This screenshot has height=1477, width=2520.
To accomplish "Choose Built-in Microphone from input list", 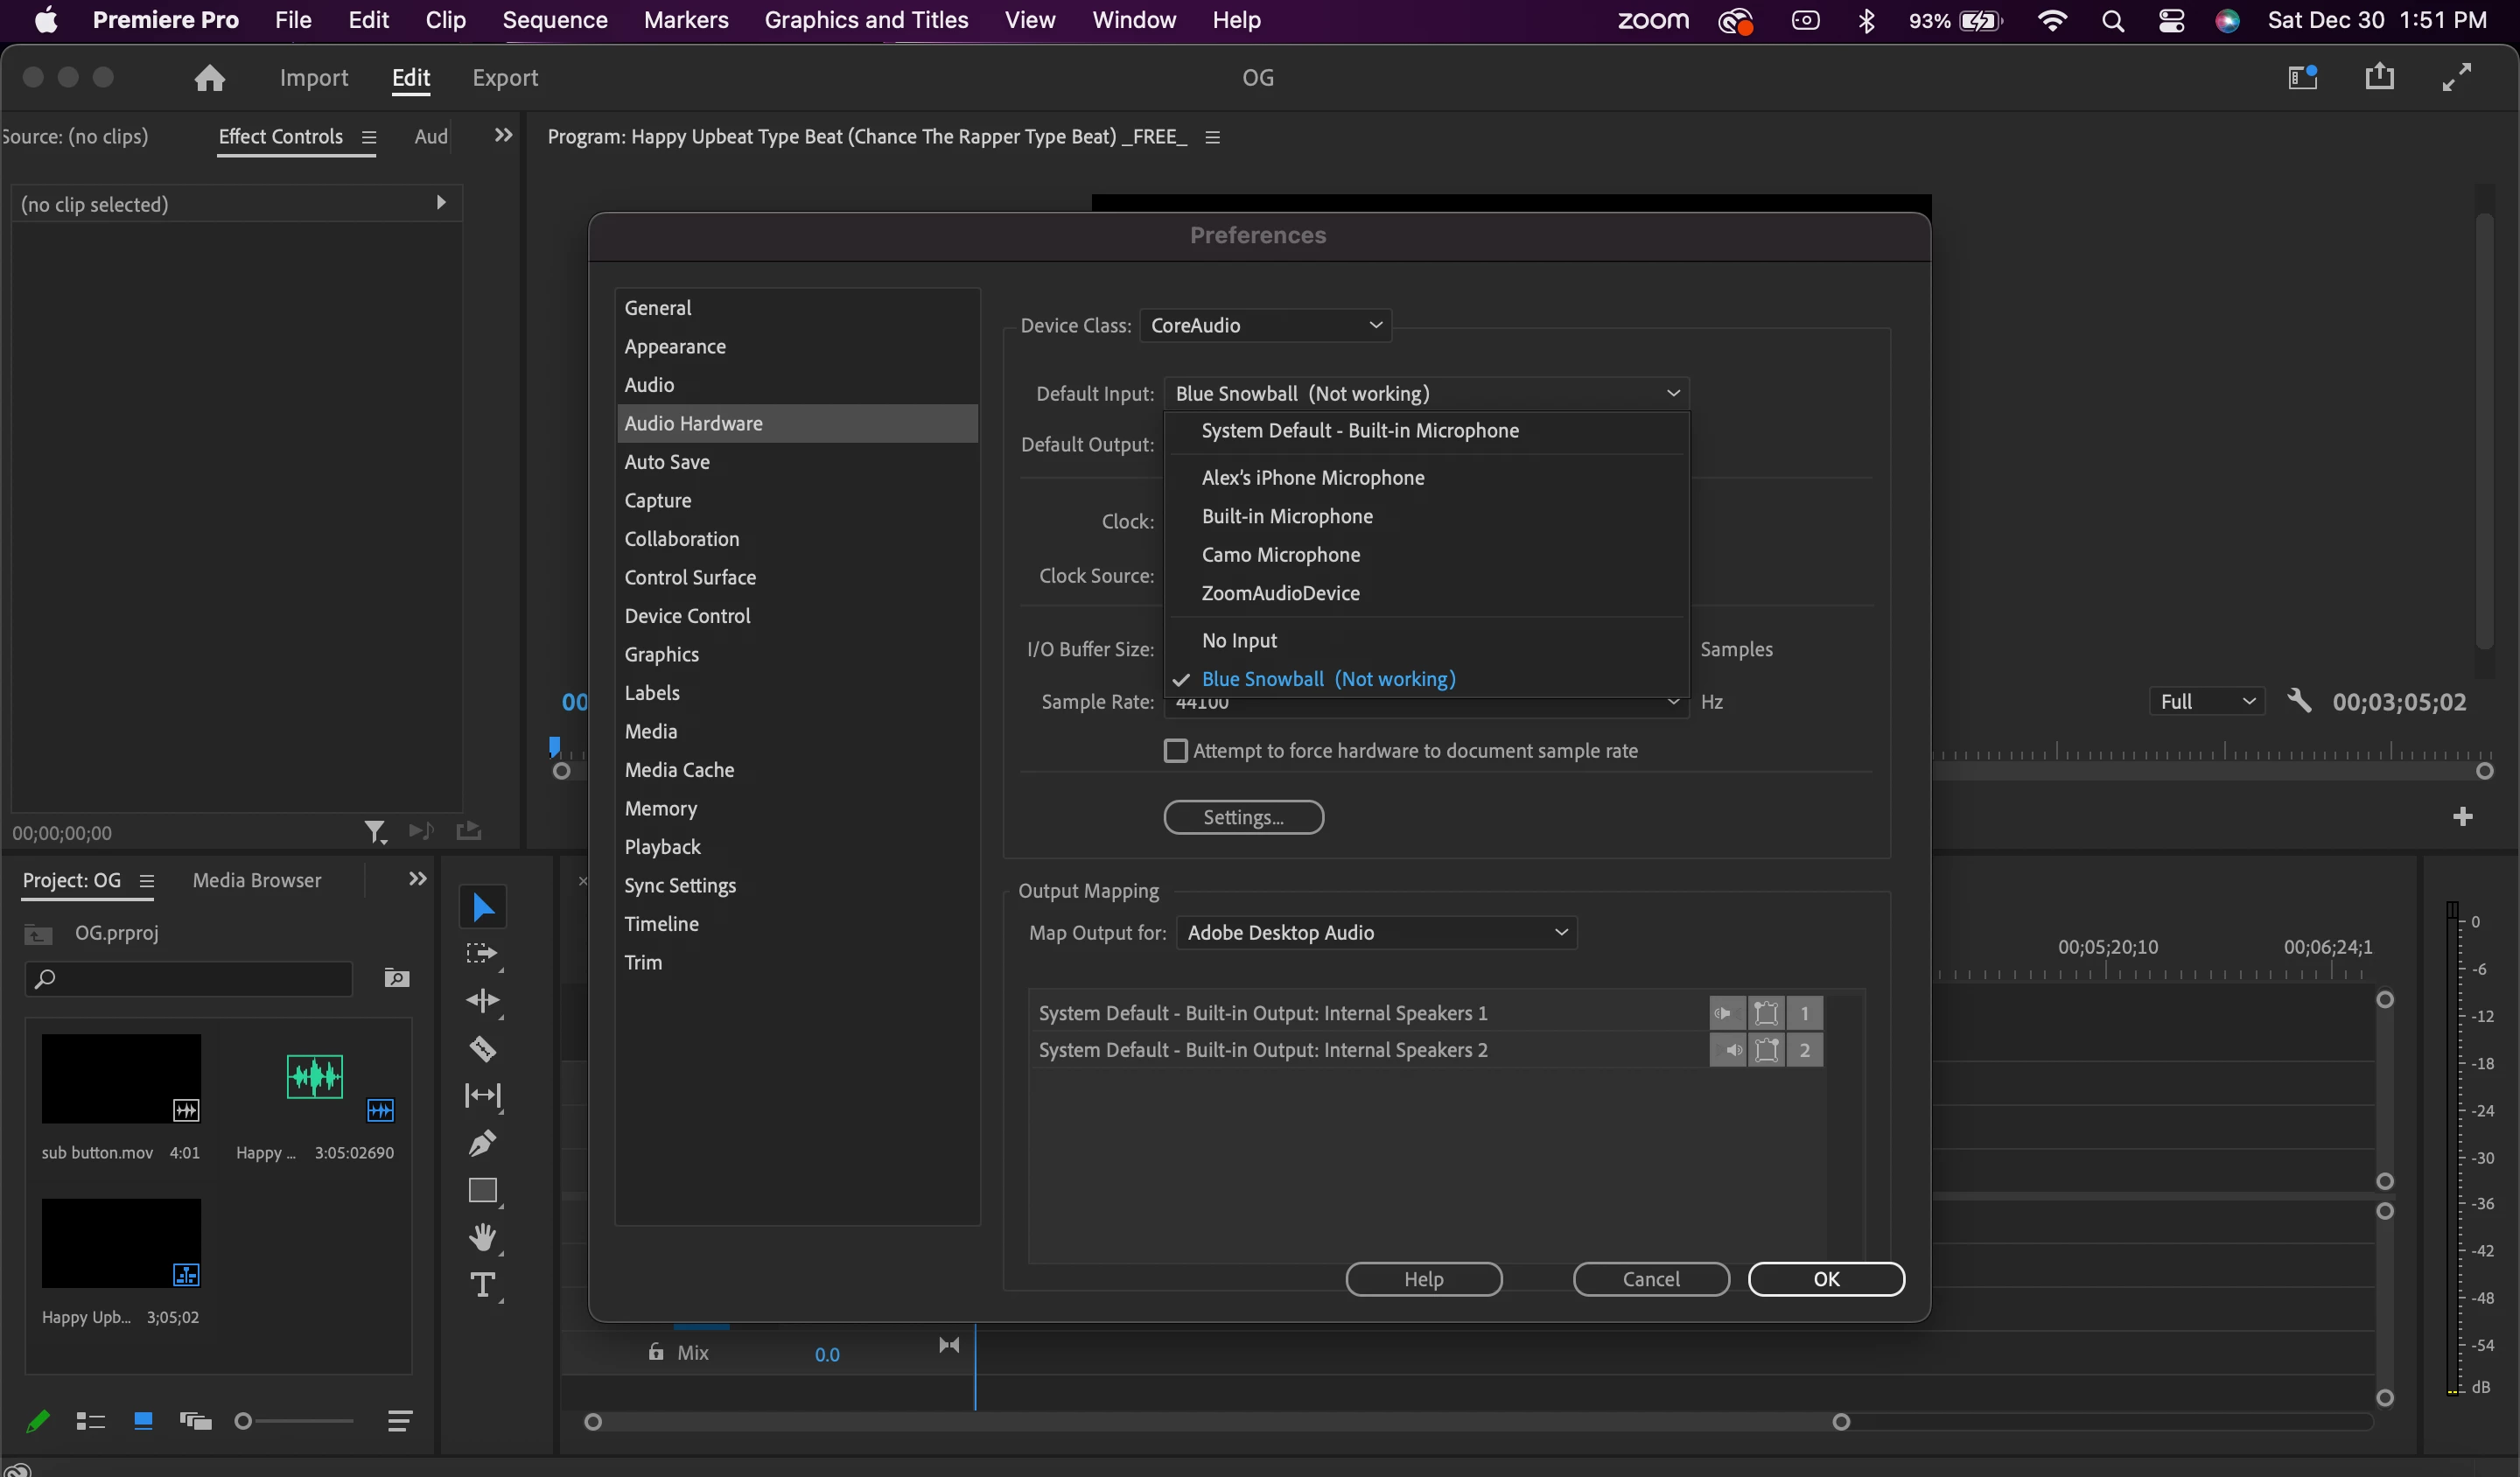I will [x=1287, y=516].
